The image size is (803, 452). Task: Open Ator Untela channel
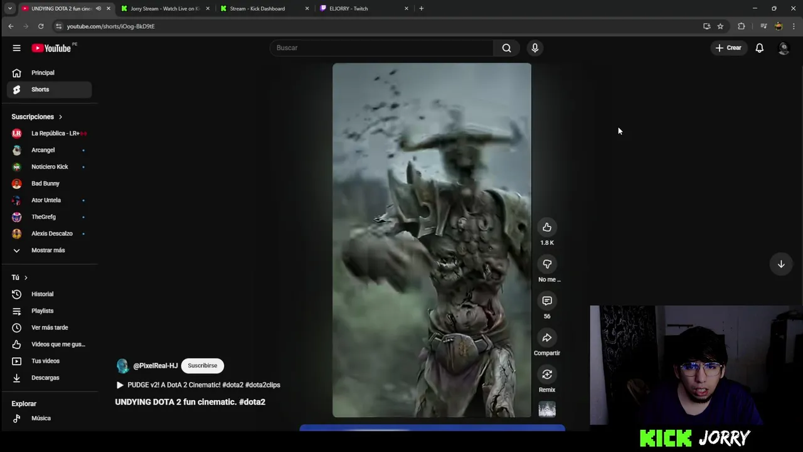pos(49,200)
